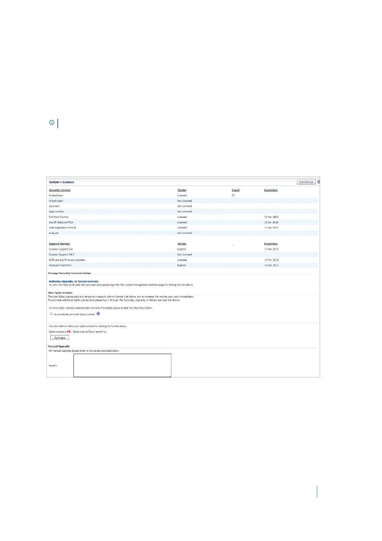382x541 pixels.
Task: Click Spike License Days remaining text
Action: pos(90,332)
